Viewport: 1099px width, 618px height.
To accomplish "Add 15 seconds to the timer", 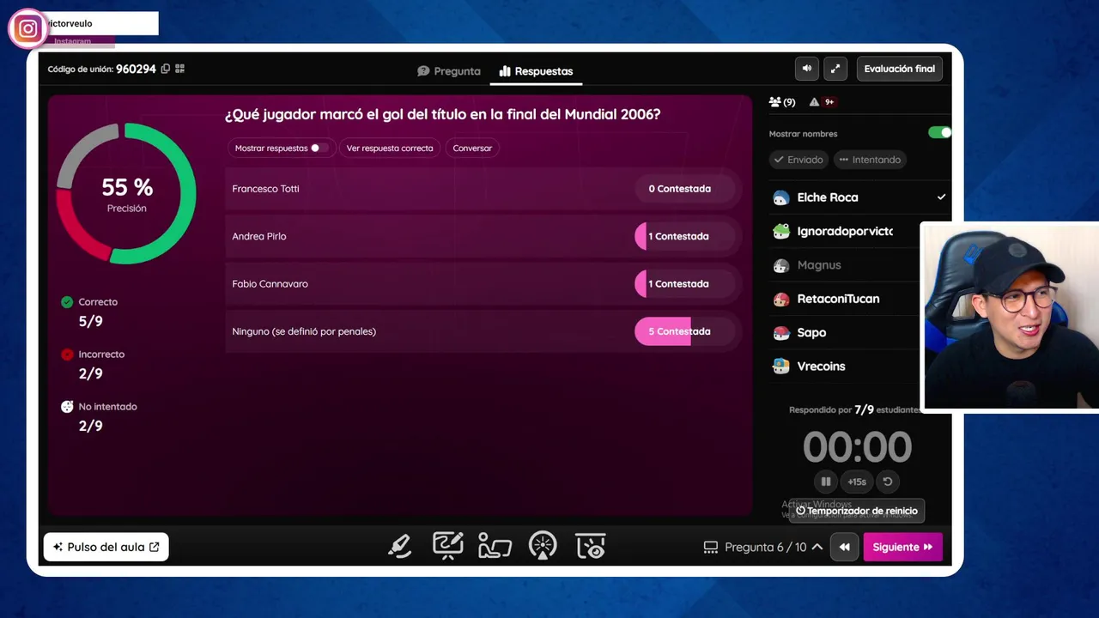I will coord(857,482).
